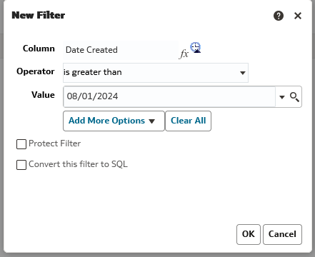The width and height of the screenshot is (315, 257).
Task: Open the help question mark icon
Action: [279, 16]
